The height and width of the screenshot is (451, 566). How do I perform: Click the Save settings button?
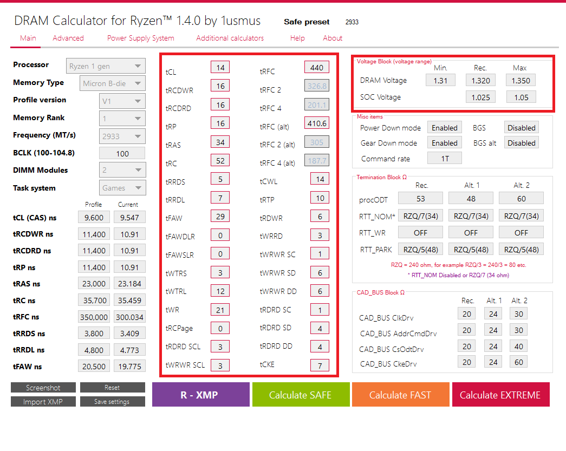(112, 402)
